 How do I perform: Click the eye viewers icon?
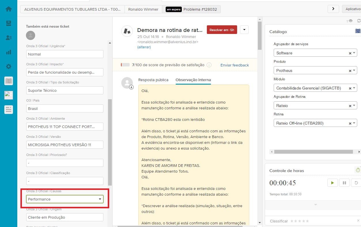(x=351, y=21)
